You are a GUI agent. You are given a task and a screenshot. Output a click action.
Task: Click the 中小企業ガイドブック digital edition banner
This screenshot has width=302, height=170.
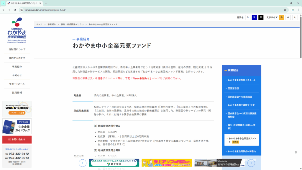click(x=17, y=126)
